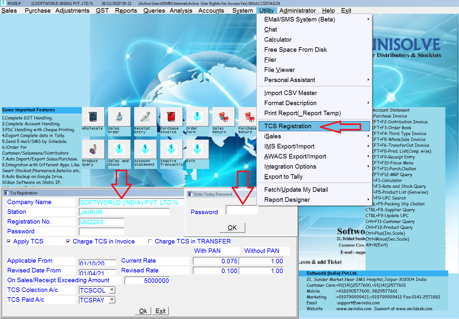Open the GST menu
459x319 pixels.
coord(102,10)
